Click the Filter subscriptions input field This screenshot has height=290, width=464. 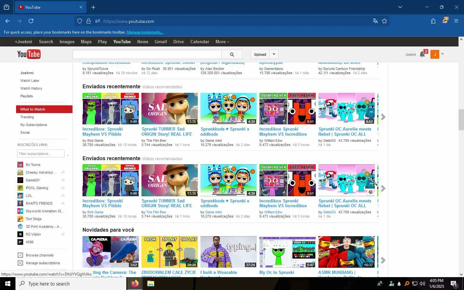[41, 154]
